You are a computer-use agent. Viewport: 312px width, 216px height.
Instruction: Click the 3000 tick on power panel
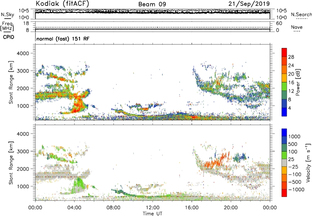23,71
